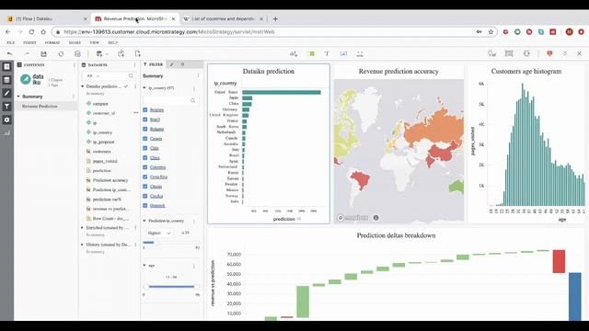Expand the History dataset tree
Viewport: 589px width, 331px height.
tap(82, 245)
